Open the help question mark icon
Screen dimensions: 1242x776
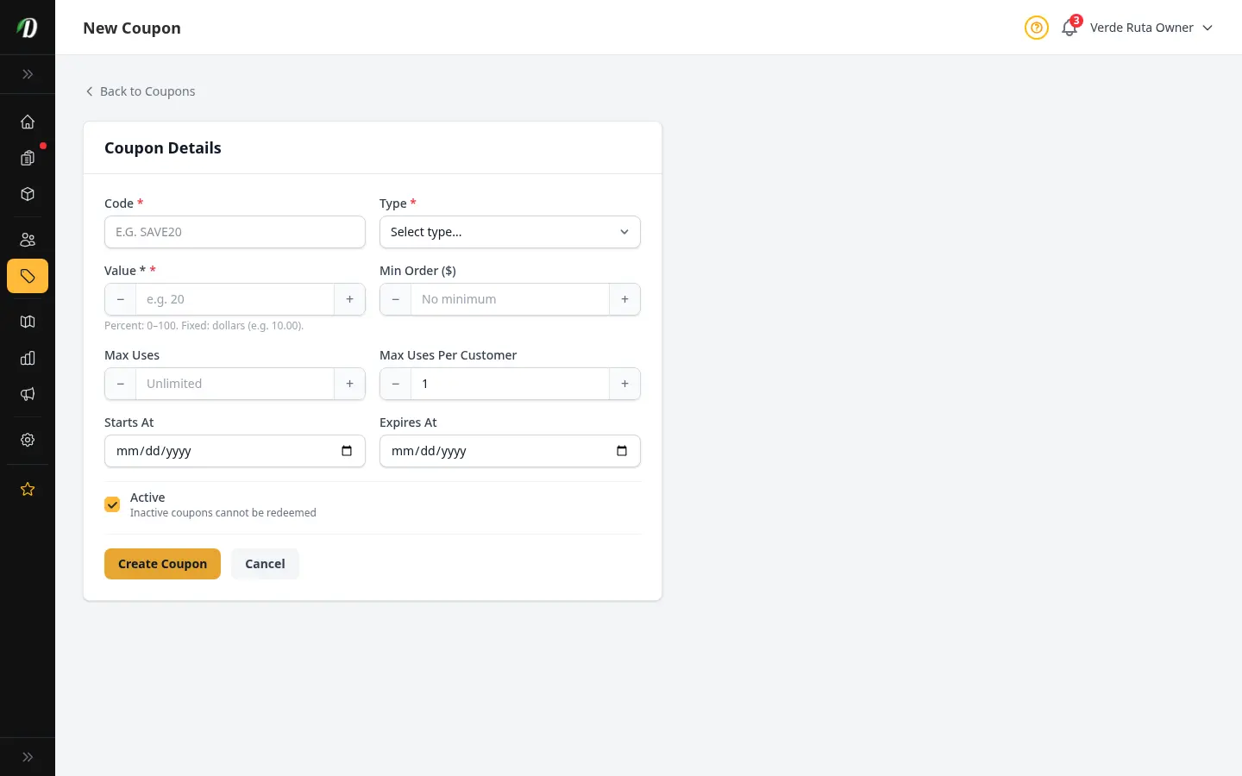point(1037,28)
